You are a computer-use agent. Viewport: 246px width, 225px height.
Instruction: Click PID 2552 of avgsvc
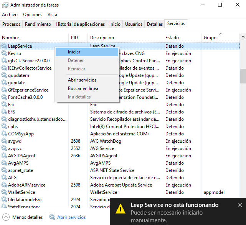[76, 148]
